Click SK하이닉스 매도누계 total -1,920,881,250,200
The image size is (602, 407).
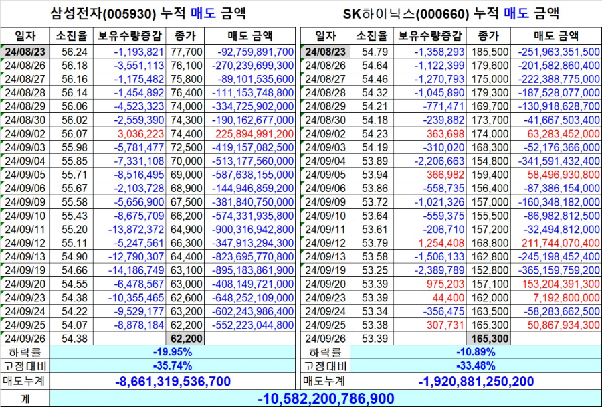[x=476, y=382]
